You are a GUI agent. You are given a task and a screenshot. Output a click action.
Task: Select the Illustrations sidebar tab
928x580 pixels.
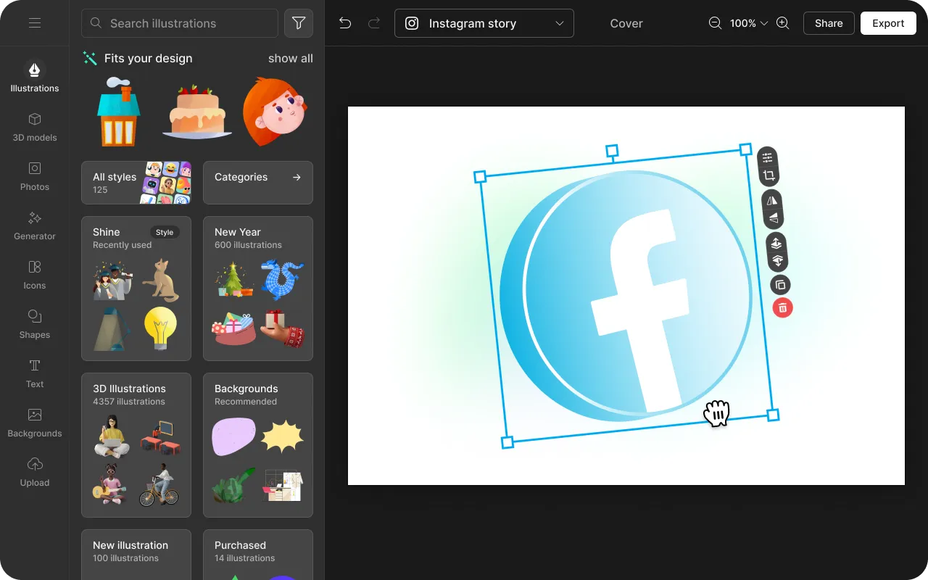(34, 77)
